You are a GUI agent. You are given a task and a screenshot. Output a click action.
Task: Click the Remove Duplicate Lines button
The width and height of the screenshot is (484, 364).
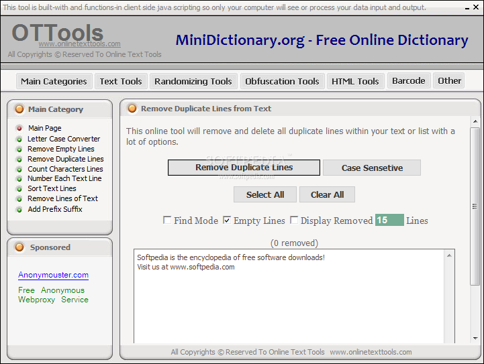(244, 168)
